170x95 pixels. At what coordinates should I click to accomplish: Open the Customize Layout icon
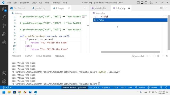tap(151, 3)
